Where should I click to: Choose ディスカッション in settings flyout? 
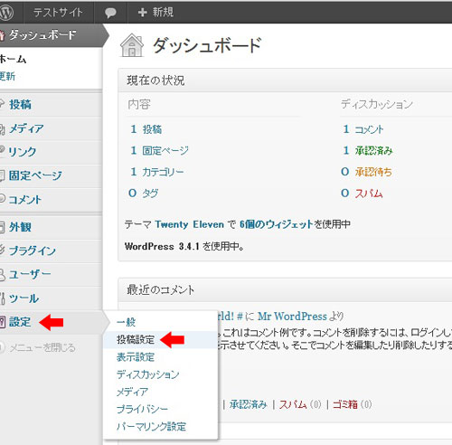tap(148, 374)
